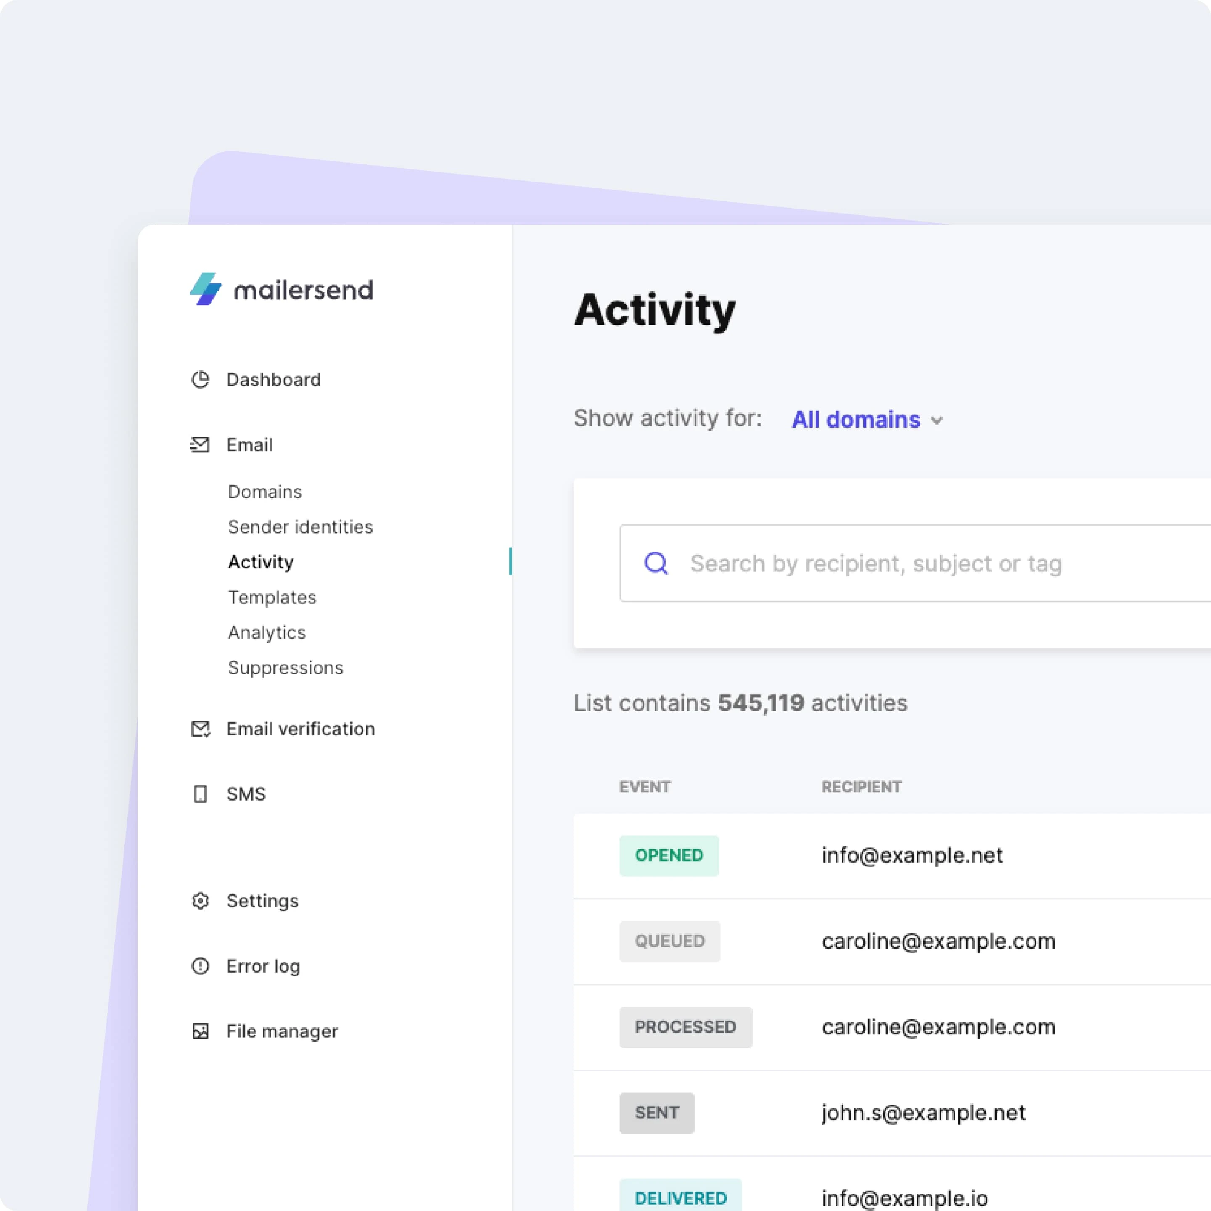Screen dimensions: 1211x1211
Task: Select recipient info@example.io
Action: [904, 1198]
